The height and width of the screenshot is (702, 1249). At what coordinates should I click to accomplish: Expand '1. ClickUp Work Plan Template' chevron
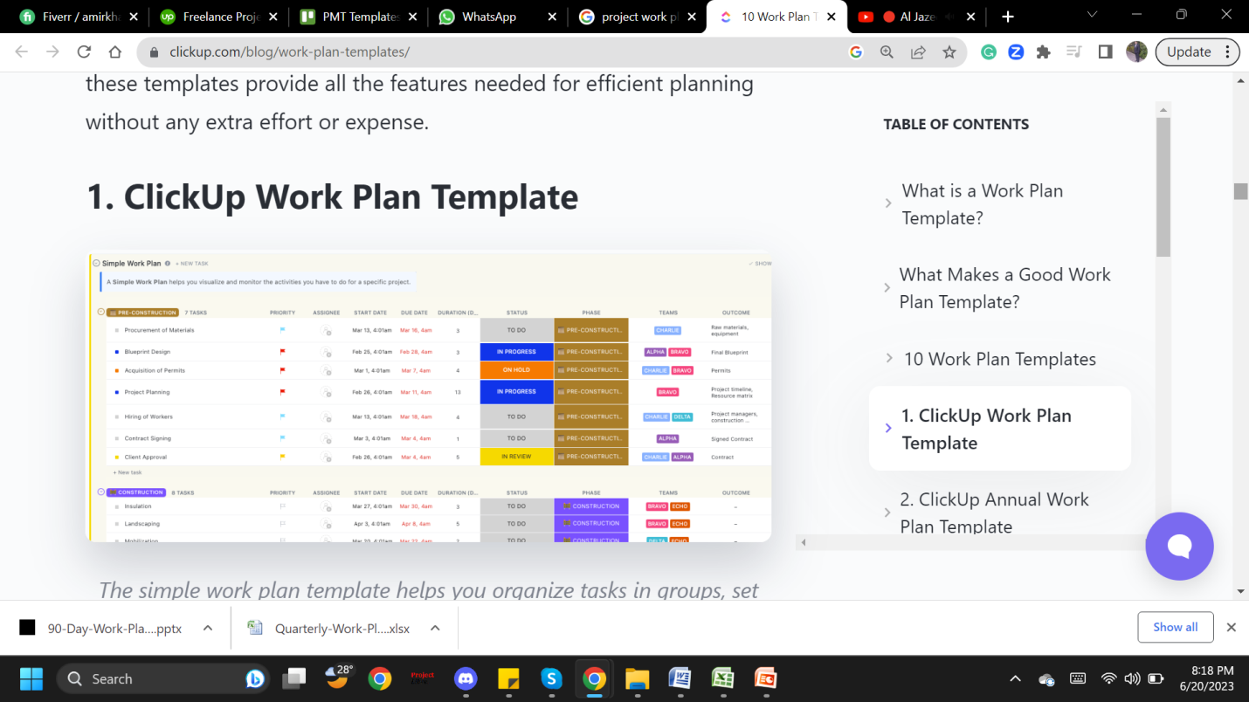[888, 428]
